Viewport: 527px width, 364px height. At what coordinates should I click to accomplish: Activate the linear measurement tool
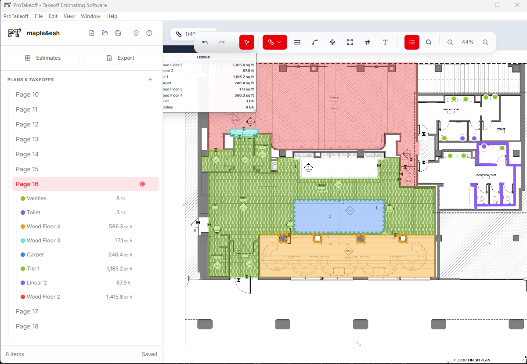point(297,42)
